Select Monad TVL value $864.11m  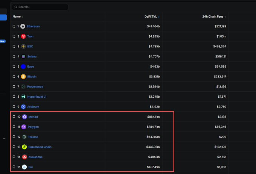tap(154, 117)
